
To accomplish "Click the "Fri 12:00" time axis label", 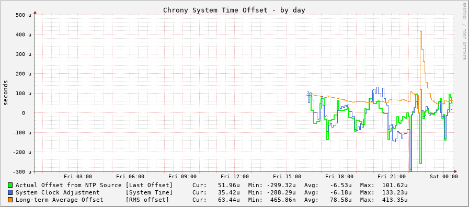I will tap(235, 177).
